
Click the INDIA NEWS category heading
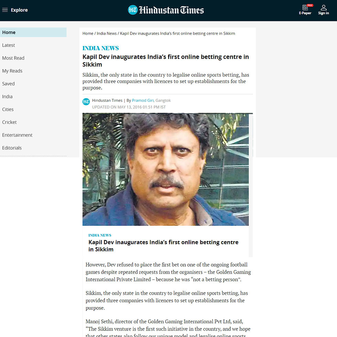(x=100, y=48)
